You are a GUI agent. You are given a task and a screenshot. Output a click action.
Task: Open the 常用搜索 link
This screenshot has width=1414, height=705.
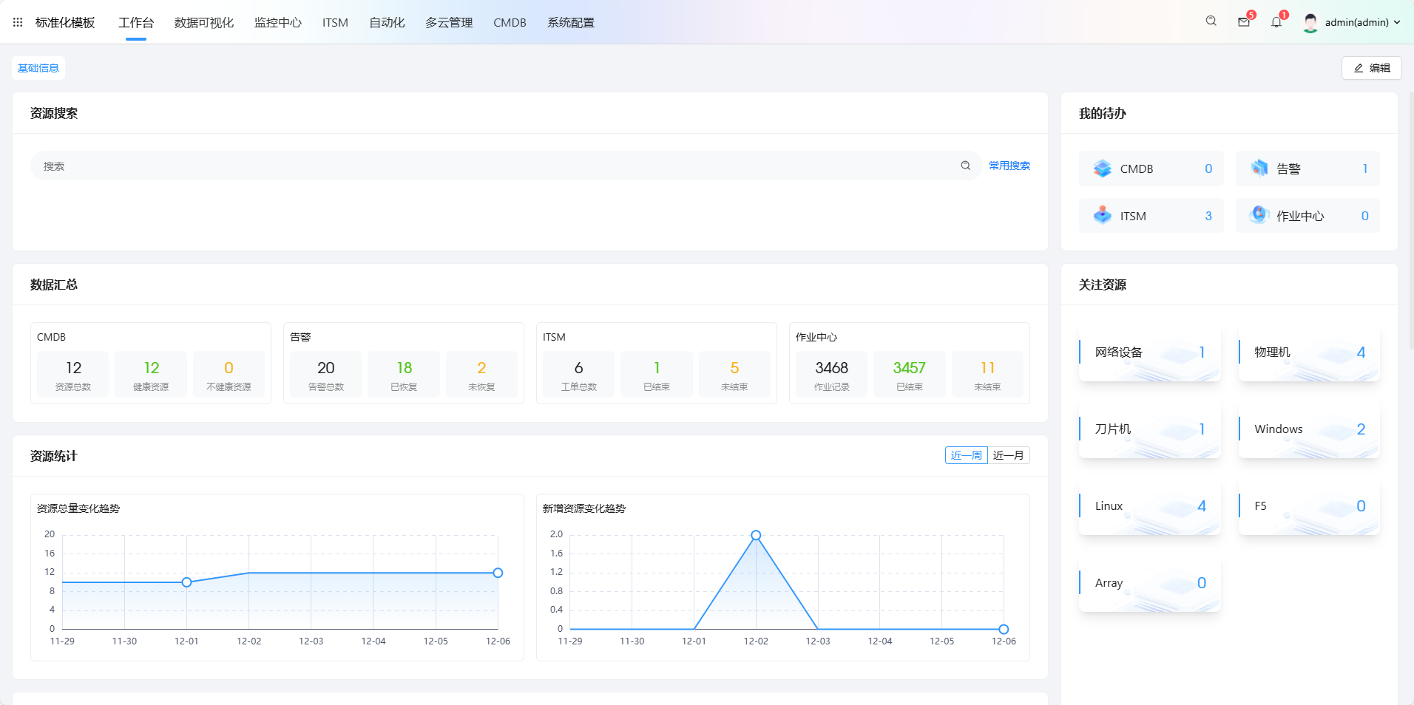(1009, 166)
